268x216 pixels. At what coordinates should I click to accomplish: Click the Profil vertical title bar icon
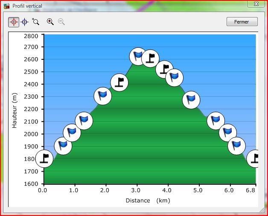click(x=6, y=6)
